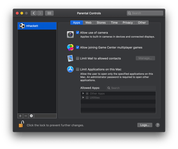Screen dimensions: 178x149
Task: Open the gear action menu under the user list
Action: click(31, 116)
